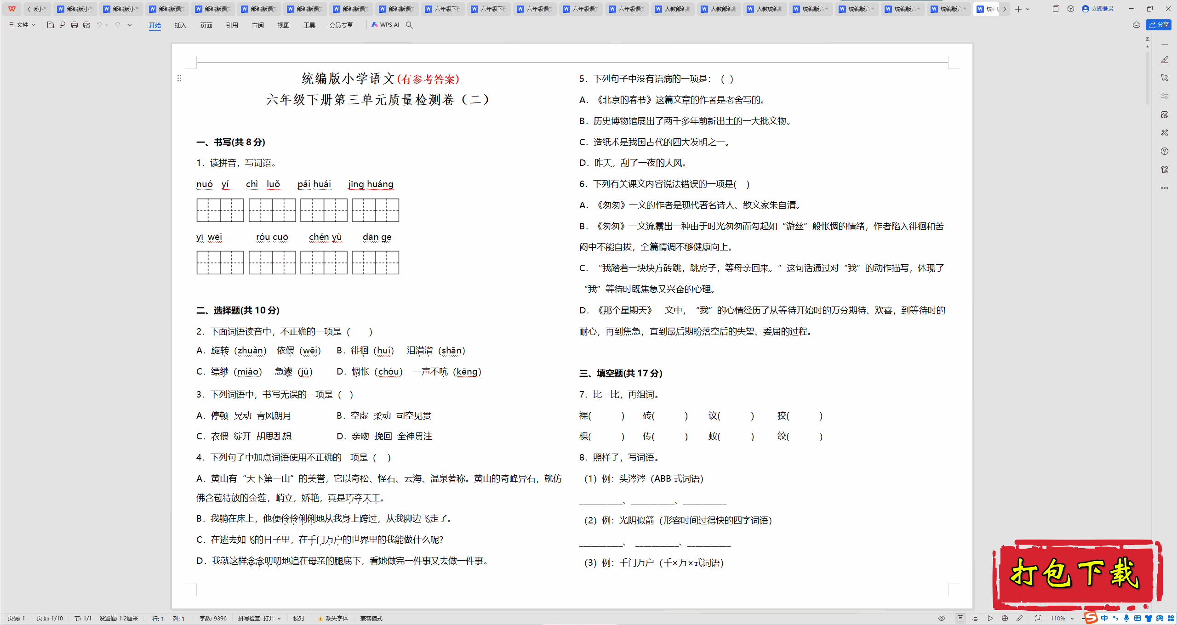1177x625 pixels.
Task: Click Sogou microphone voice input
Action: coord(1126,618)
